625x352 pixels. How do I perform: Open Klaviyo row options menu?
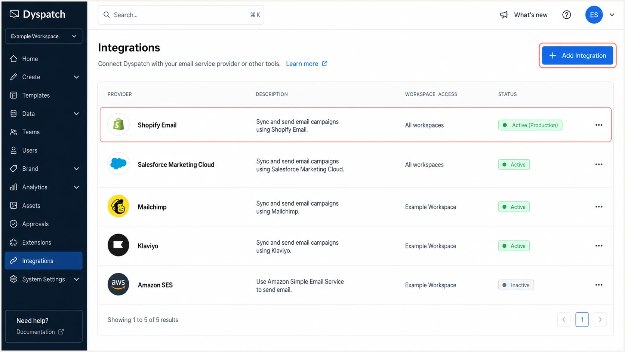599,246
